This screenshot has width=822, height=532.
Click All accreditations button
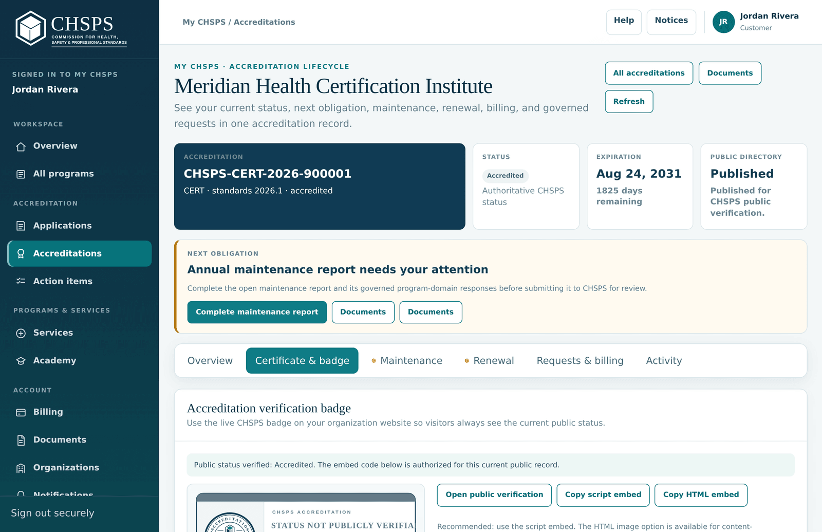(649, 73)
